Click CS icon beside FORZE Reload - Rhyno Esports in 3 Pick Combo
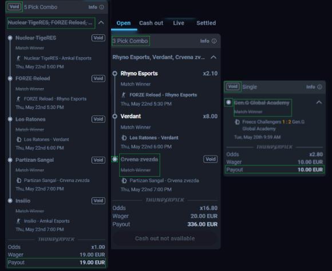Viewport: 332px width, 271px height. 124,95
